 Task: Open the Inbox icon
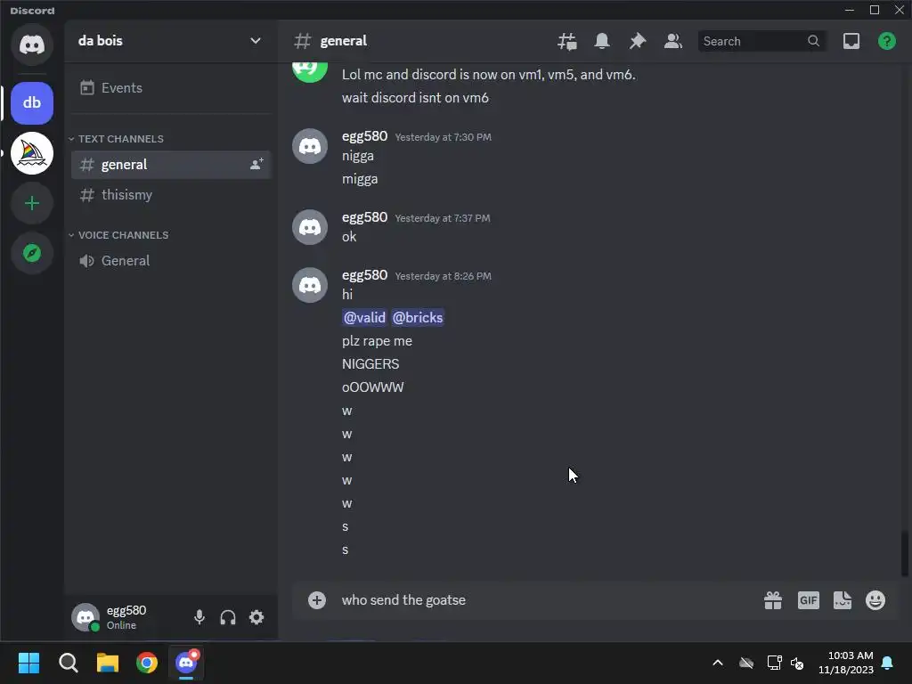851,41
